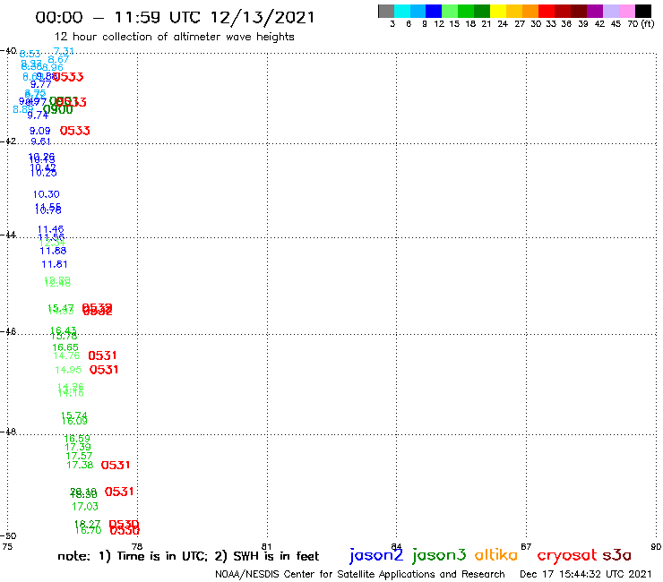The image size is (663, 582).
Task: Click the red time "0533" beside 9.09
Action: pyautogui.click(x=75, y=131)
